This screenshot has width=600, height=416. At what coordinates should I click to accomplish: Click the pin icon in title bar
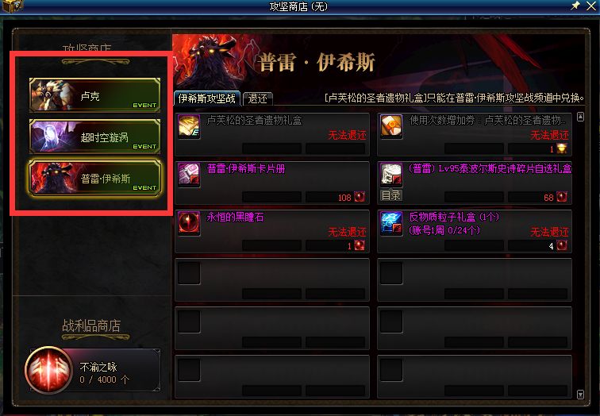point(575,6)
